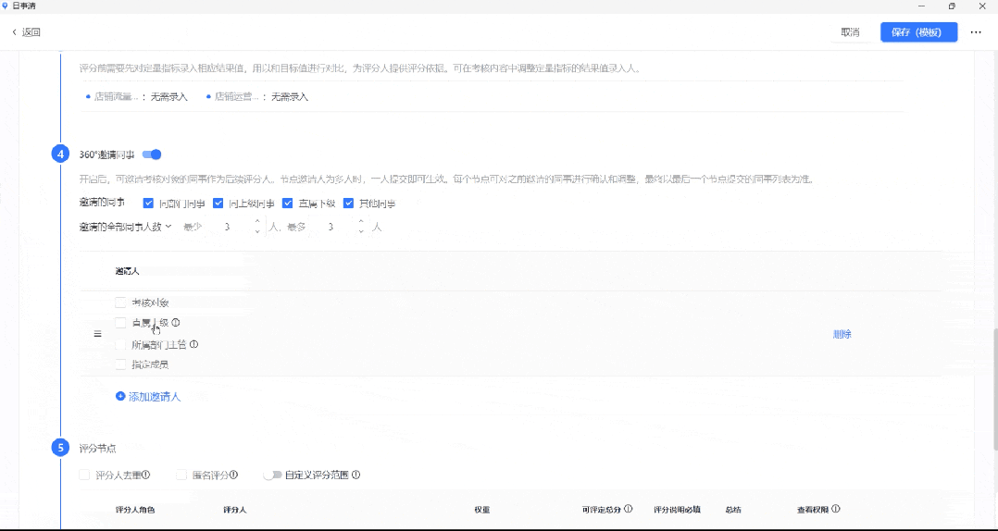This screenshot has height=531, width=998.
Task: Click the 保存（模板） button
Action: coord(918,32)
